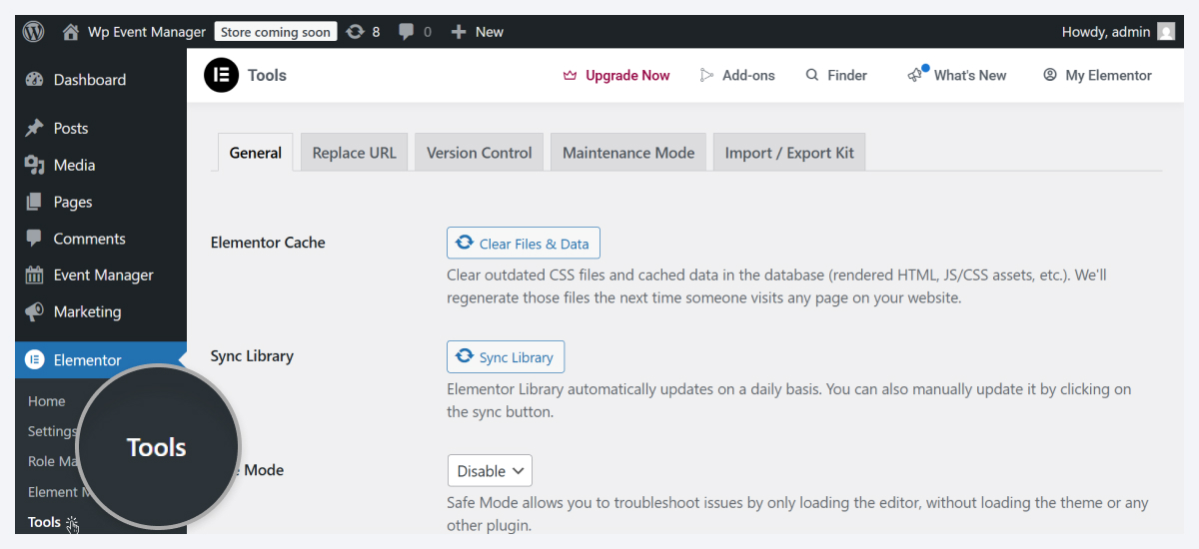
Task: Click the home icon beside Wp Event Manager
Action: (70, 32)
